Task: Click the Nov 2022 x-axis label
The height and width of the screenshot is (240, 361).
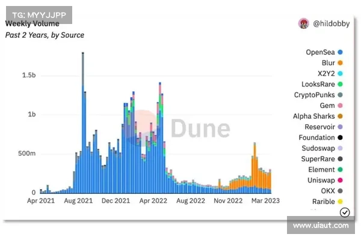Action: 228,201
